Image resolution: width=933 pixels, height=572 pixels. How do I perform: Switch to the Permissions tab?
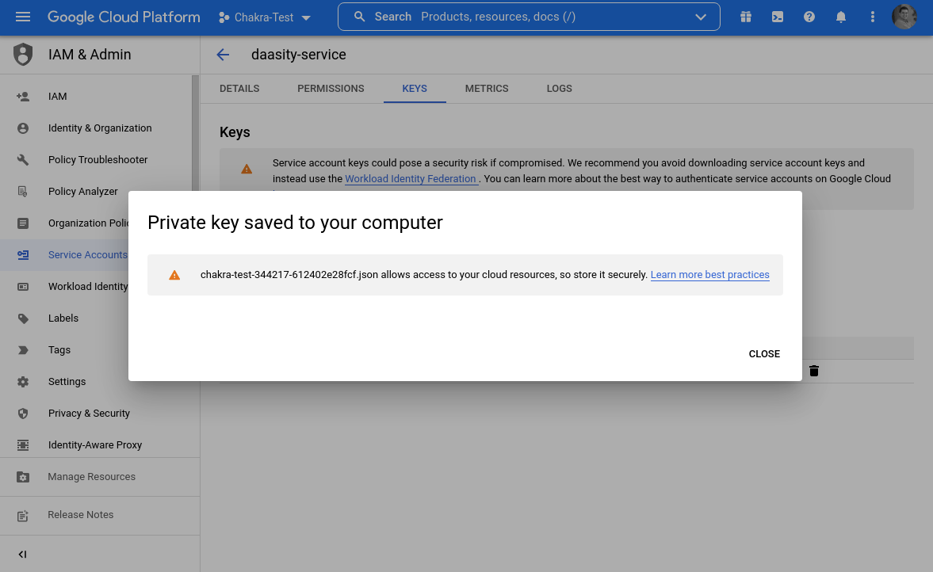(331, 89)
